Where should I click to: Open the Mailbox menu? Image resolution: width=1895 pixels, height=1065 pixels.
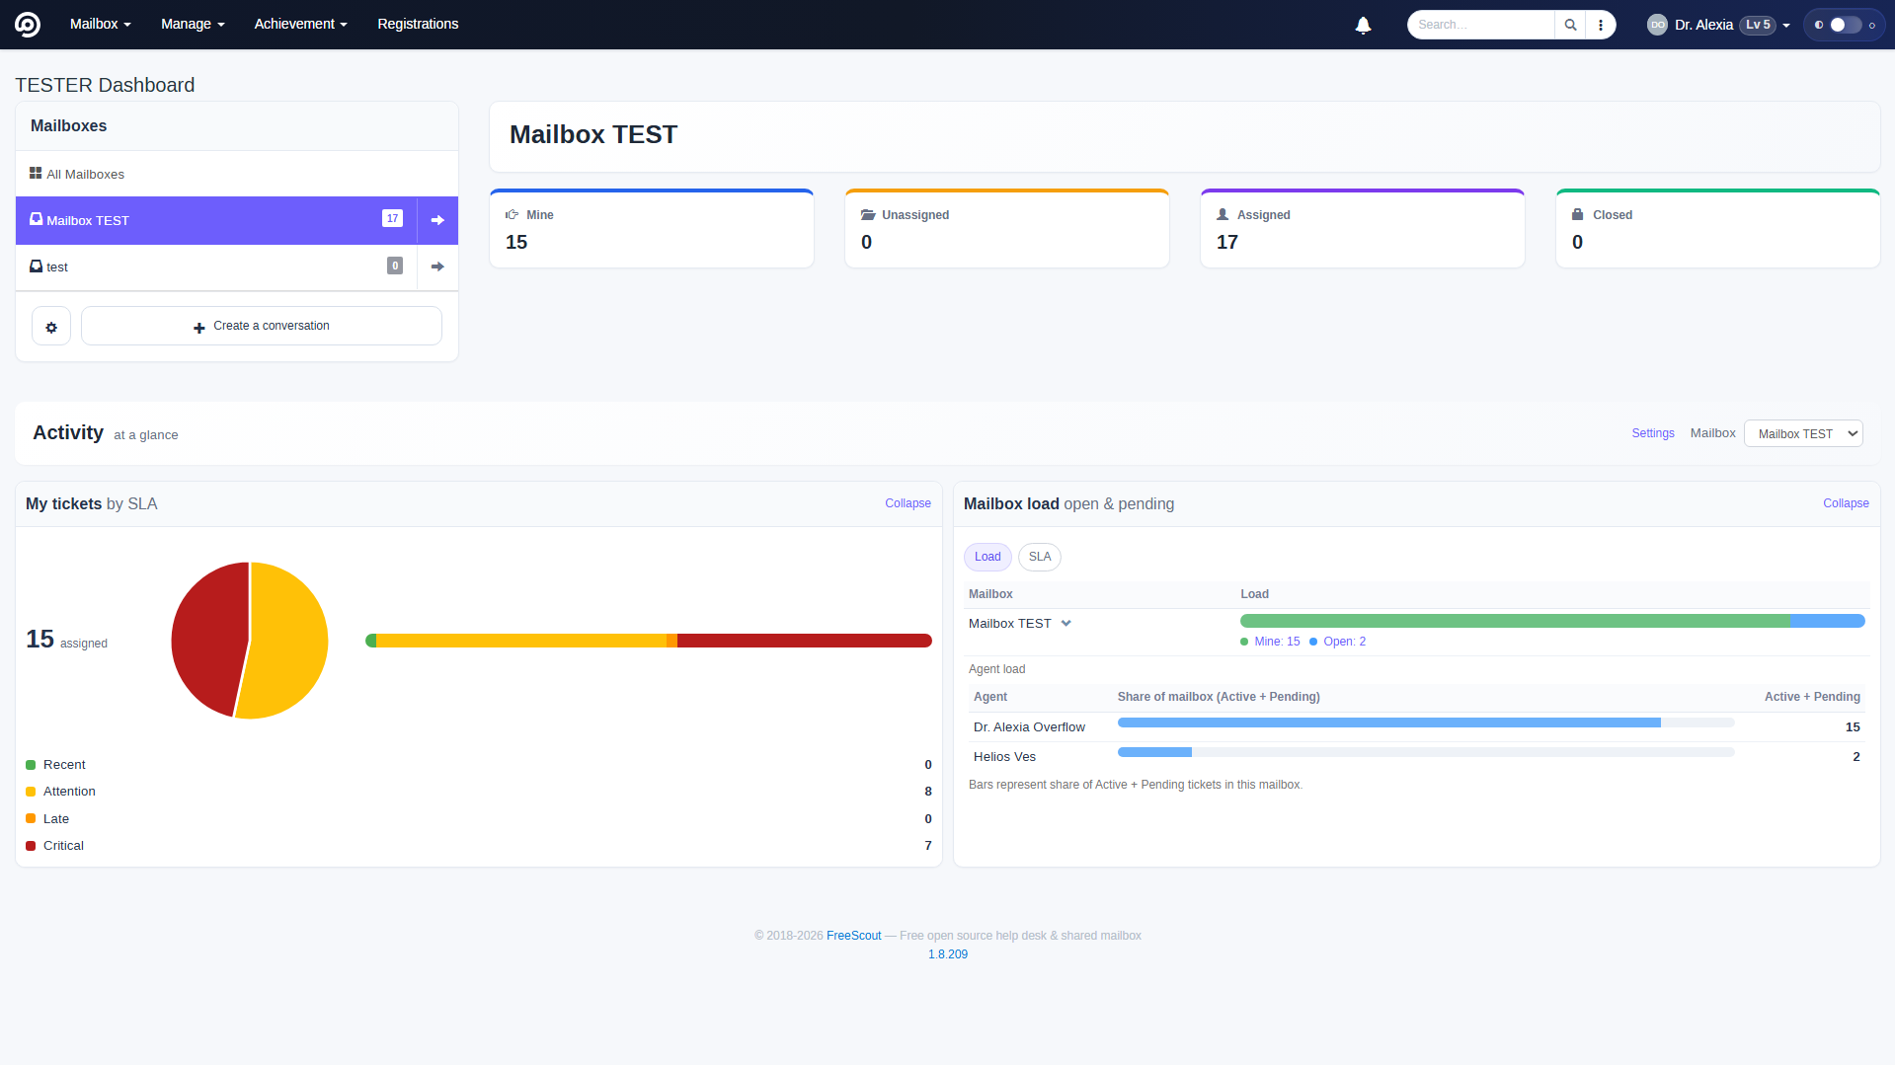(x=101, y=24)
